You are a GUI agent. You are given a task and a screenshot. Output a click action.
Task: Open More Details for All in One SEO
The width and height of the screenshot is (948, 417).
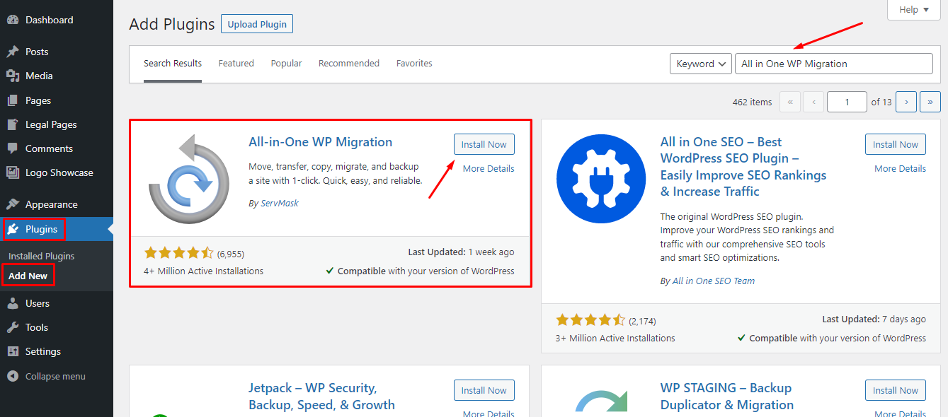tap(900, 168)
